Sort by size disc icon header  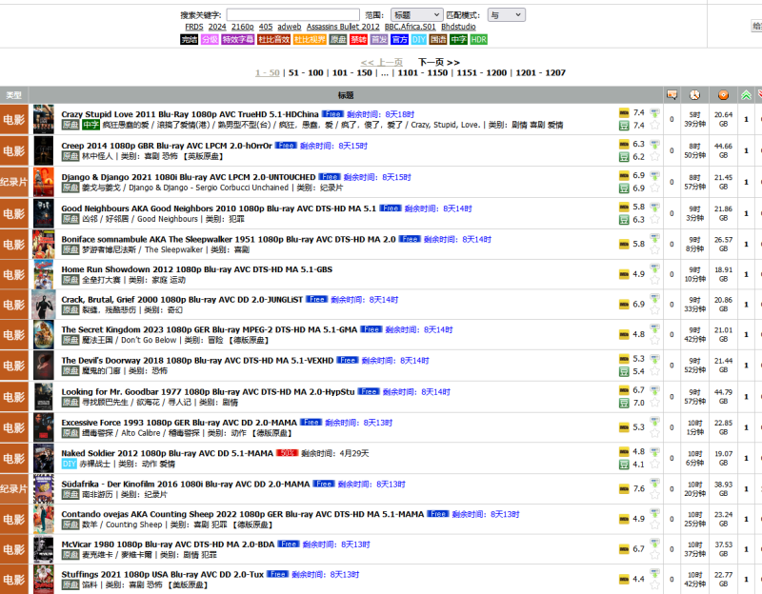(x=723, y=95)
